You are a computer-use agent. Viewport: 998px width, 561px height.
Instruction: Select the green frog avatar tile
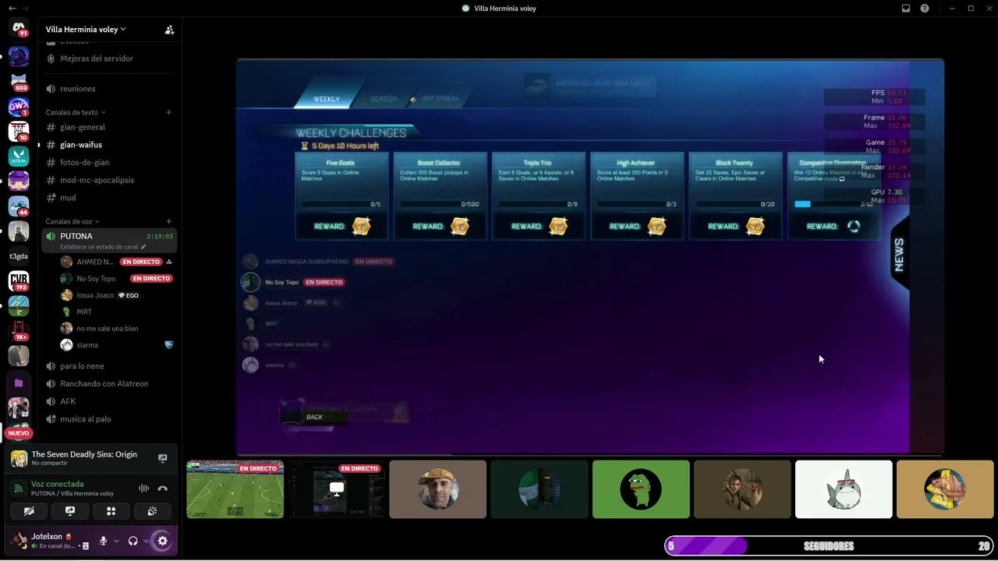point(641,489)
